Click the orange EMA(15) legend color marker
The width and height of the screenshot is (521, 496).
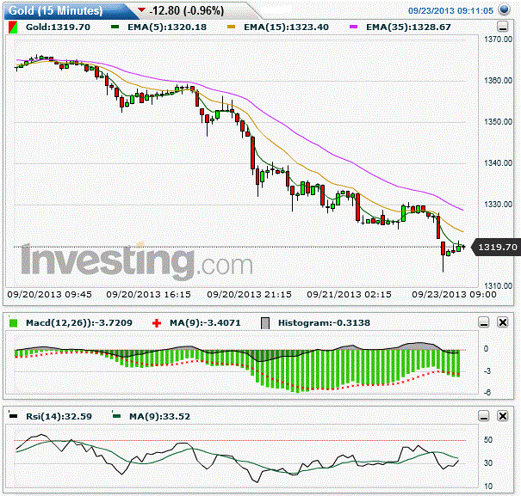click(231, 27)
